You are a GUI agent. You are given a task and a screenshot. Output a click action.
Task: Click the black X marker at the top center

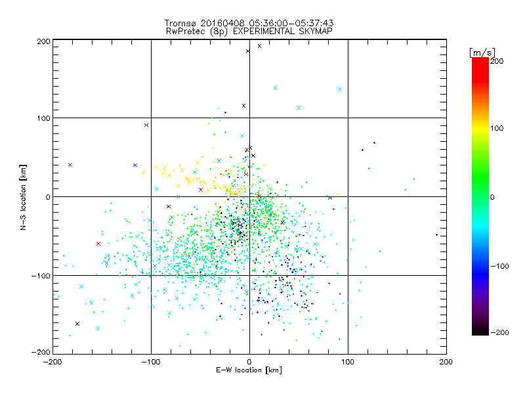(x=259, y=46)
